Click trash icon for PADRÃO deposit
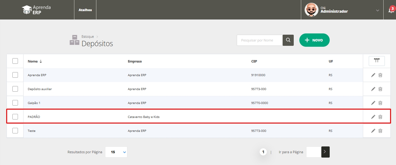The height and width of the screenshot is (165, 396). pos(380,117)
